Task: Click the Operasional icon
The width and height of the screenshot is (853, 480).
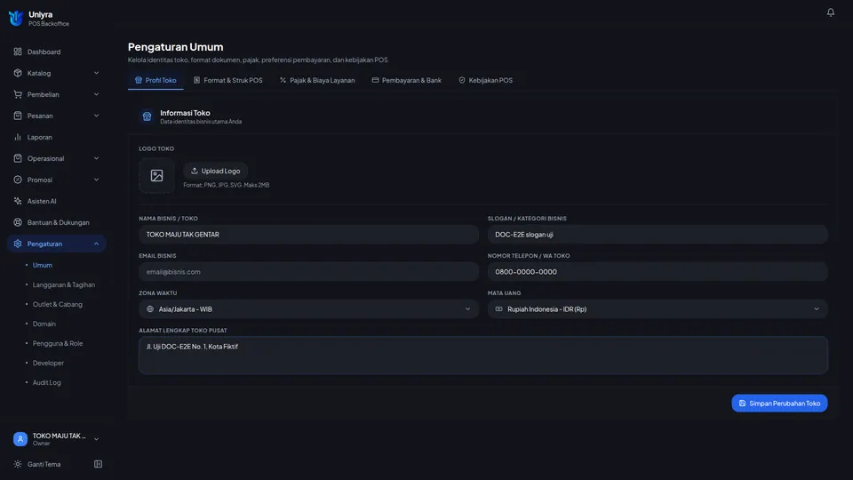Action: click(18, 158)
